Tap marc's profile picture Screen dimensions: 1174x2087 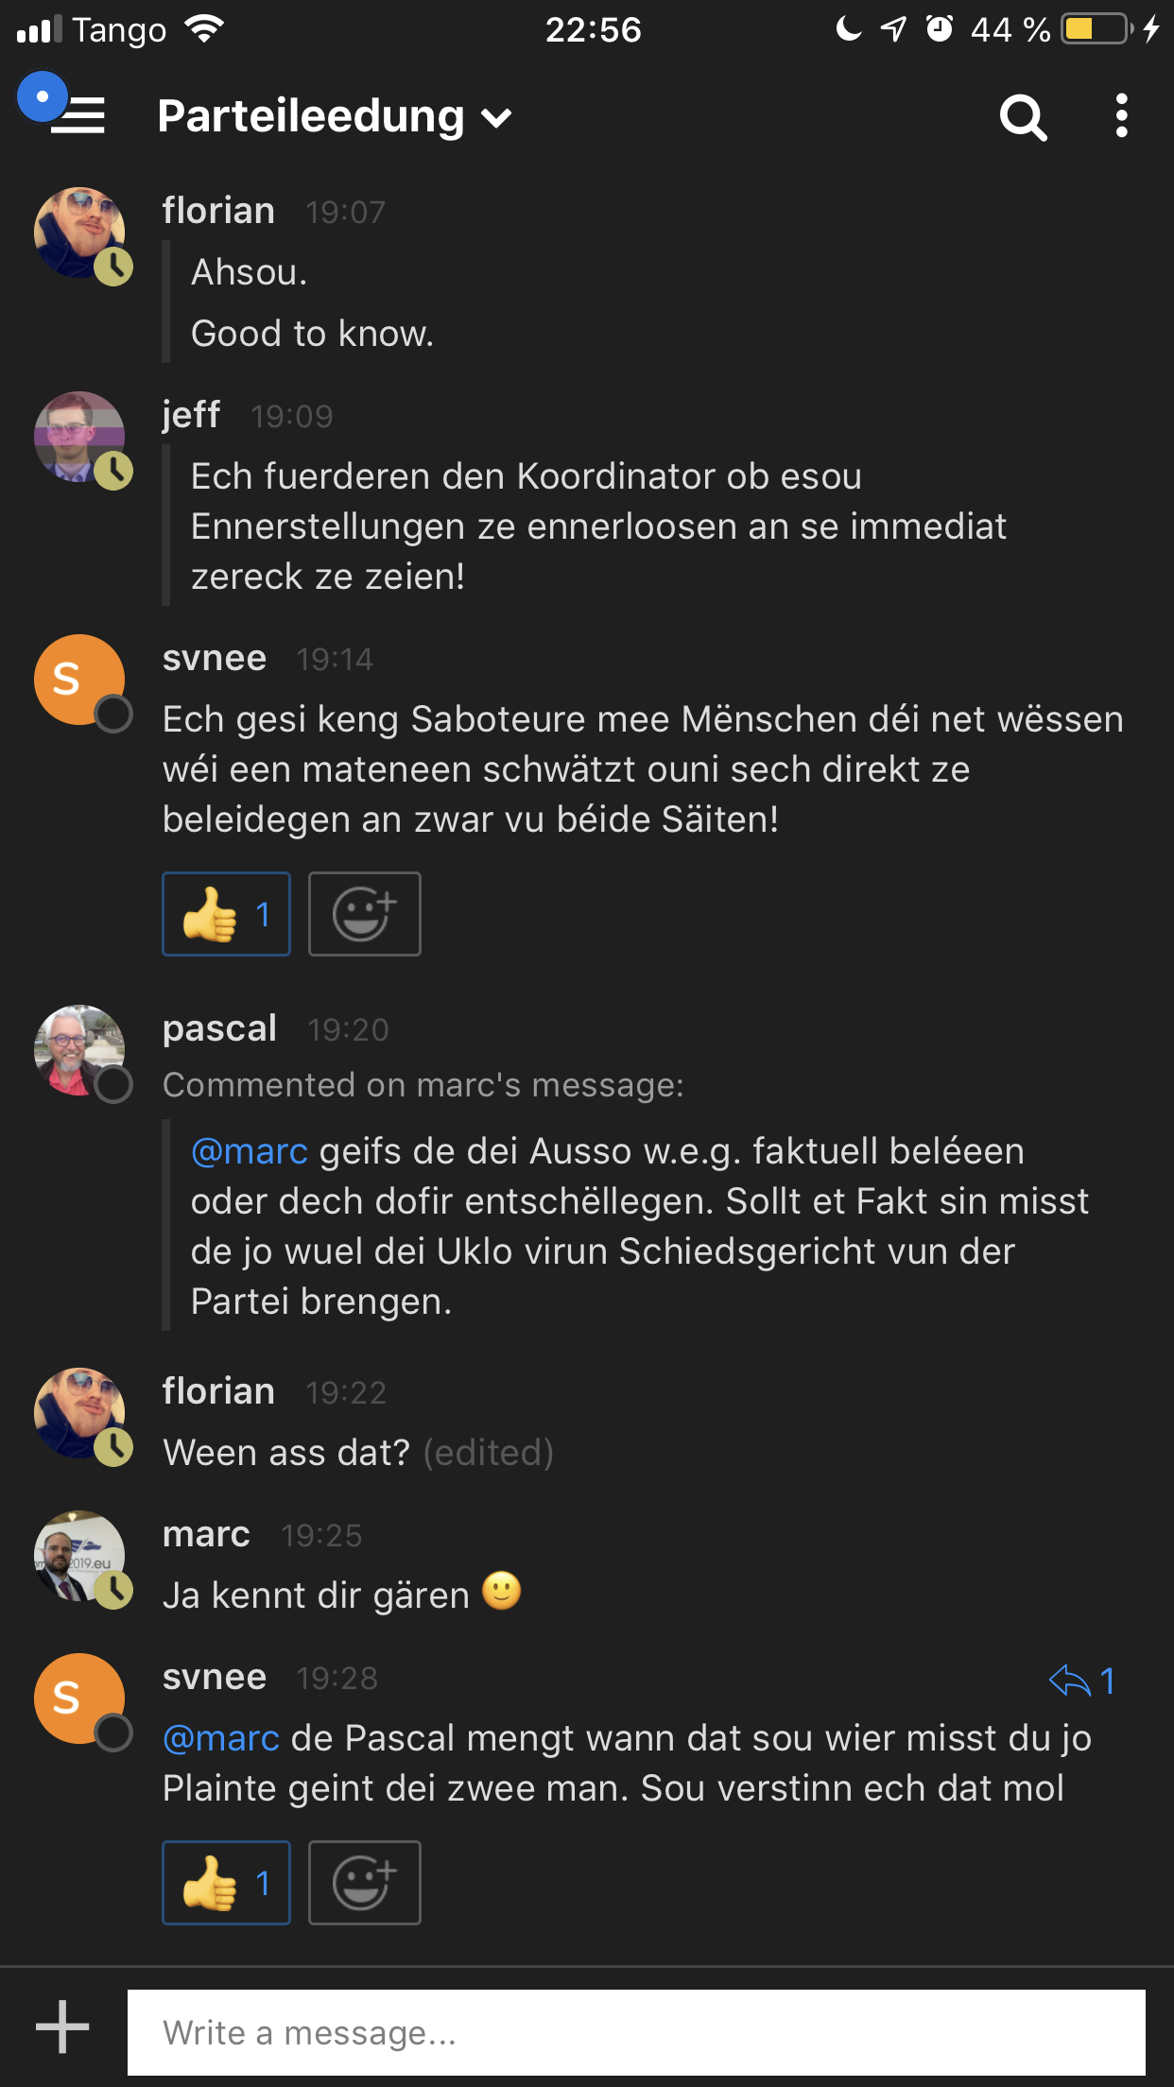[x=79, y=1555]
